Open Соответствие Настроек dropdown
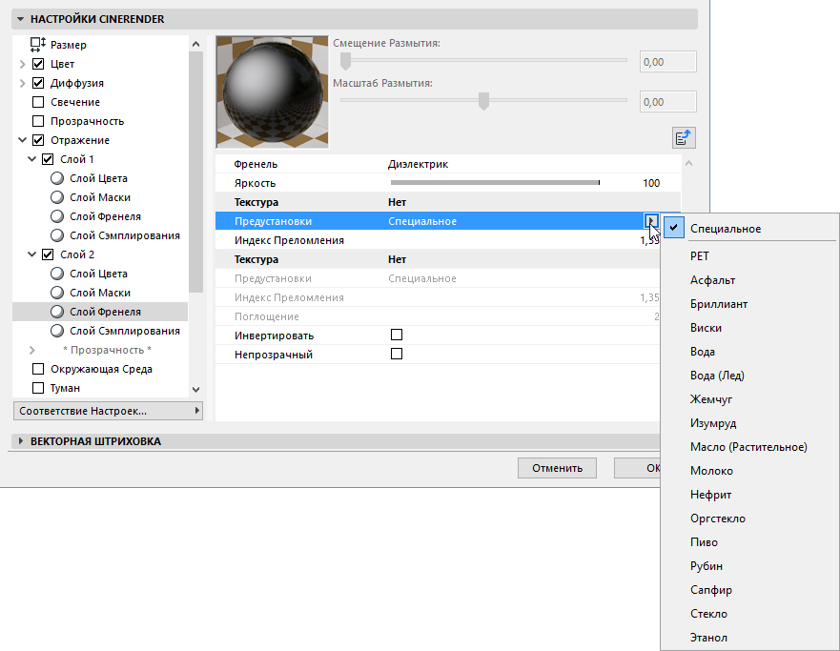Viewport: 840px width, 651px height. (108, 411)
